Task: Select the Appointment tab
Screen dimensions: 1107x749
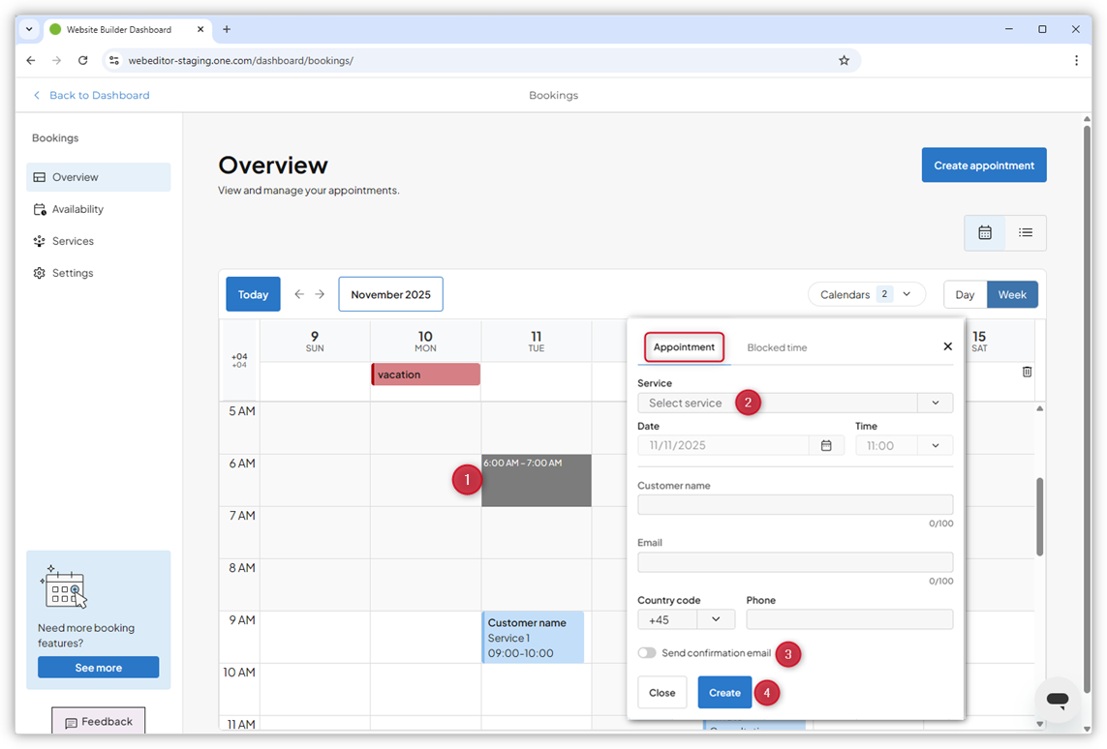Action: click(x=684, y=346)
